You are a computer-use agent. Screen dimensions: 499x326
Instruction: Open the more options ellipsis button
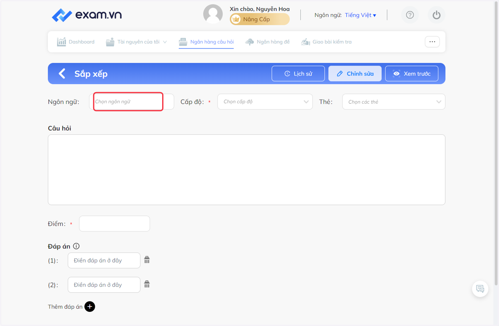click(432, 42)
